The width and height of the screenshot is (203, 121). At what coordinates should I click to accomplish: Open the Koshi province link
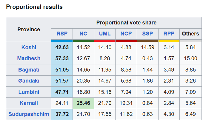pyautogui.click(x=29, y=47)
